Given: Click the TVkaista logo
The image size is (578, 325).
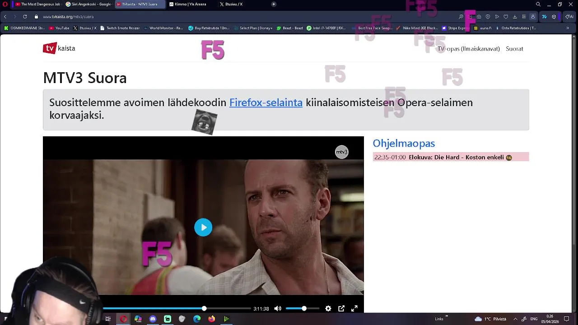Looking at the screenshot, I should click(59, 48).
